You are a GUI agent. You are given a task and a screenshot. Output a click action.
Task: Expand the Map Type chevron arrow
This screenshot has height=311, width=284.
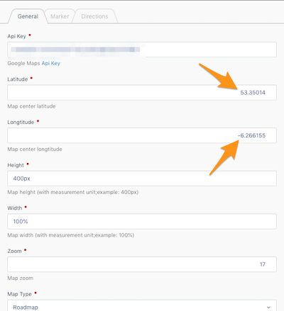coord(268,307)
